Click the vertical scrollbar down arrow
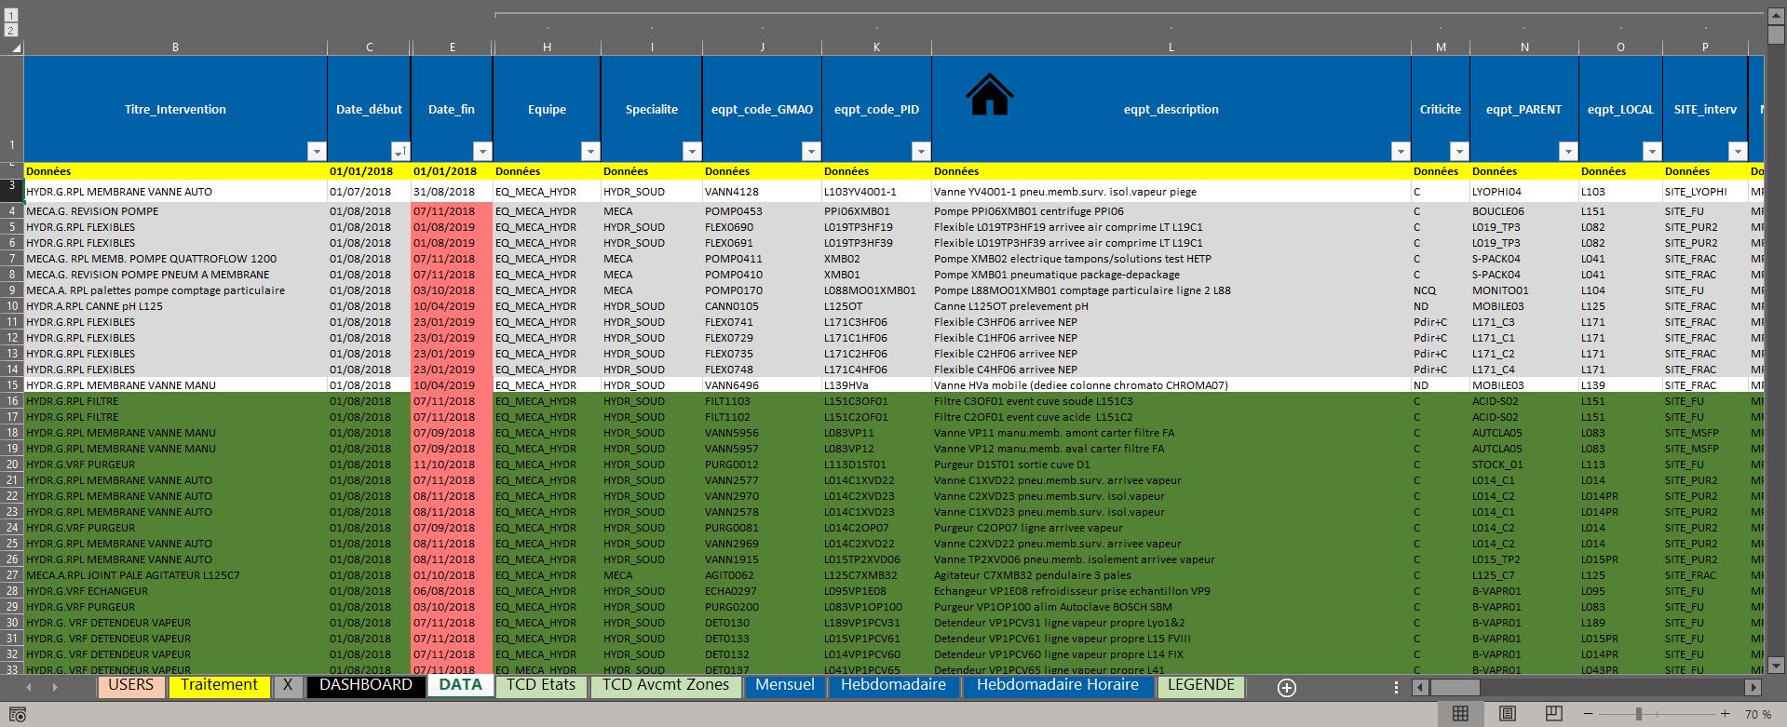The height and width of the screenshot is (727, 1787). pyautogui.click(x=1777, y=665)
